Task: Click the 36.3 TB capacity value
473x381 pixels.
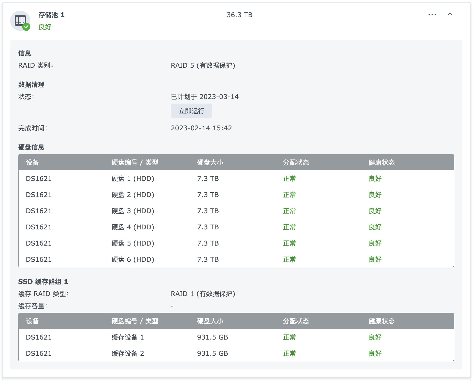Action: (240, 15)
